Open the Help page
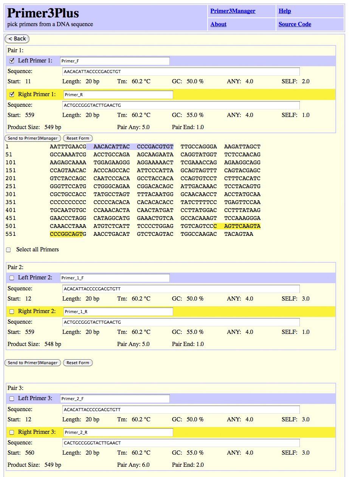Viewport: 349px width, 477px height. click(285, 11)
